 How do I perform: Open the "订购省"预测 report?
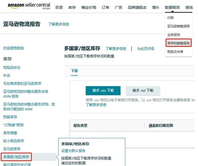13,125
